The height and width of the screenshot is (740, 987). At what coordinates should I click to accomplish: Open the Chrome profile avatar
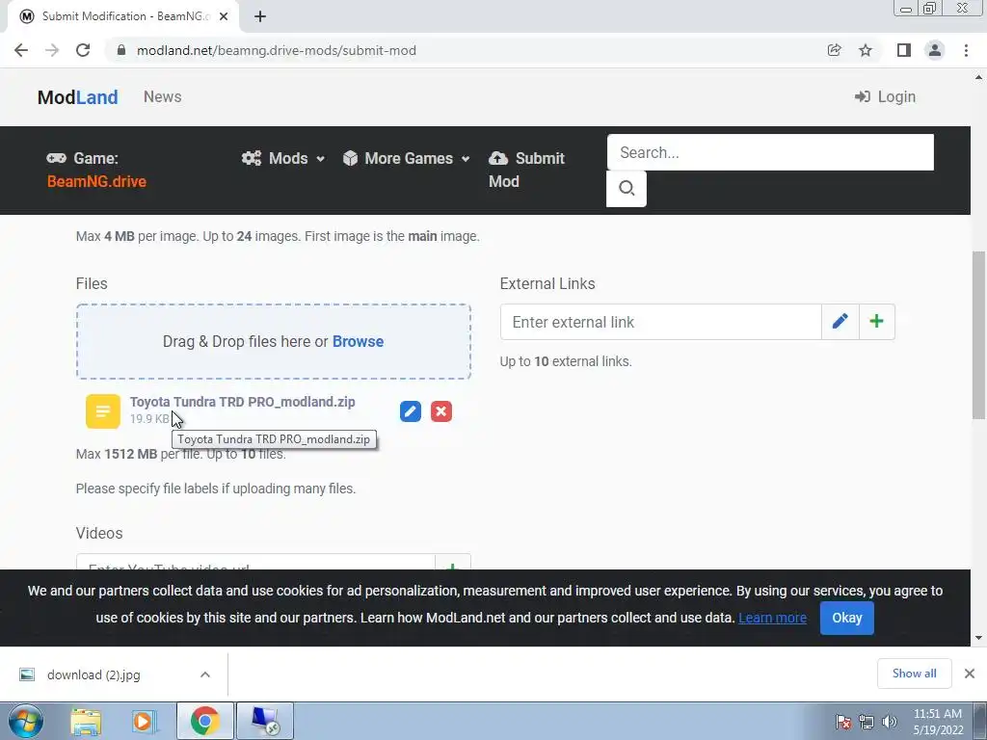tap(935, 50)
